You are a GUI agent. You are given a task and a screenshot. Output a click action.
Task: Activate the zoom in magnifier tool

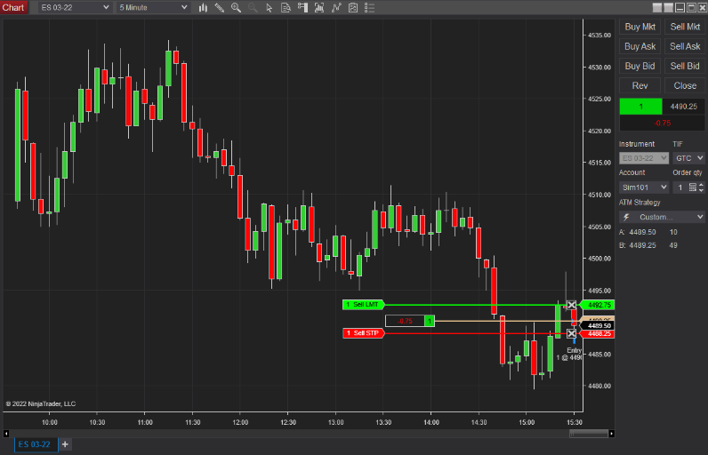(236, 8)
